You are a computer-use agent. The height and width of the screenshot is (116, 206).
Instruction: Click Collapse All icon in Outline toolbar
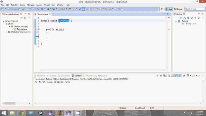point(181,18)
